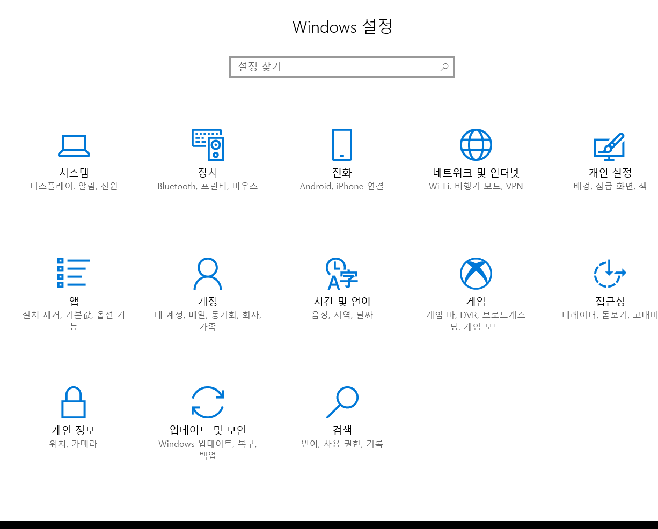This screenshot has width=658, height=529.
Task: Click the 네트워크 및 인터넷 title
Action: coord(476,173)
